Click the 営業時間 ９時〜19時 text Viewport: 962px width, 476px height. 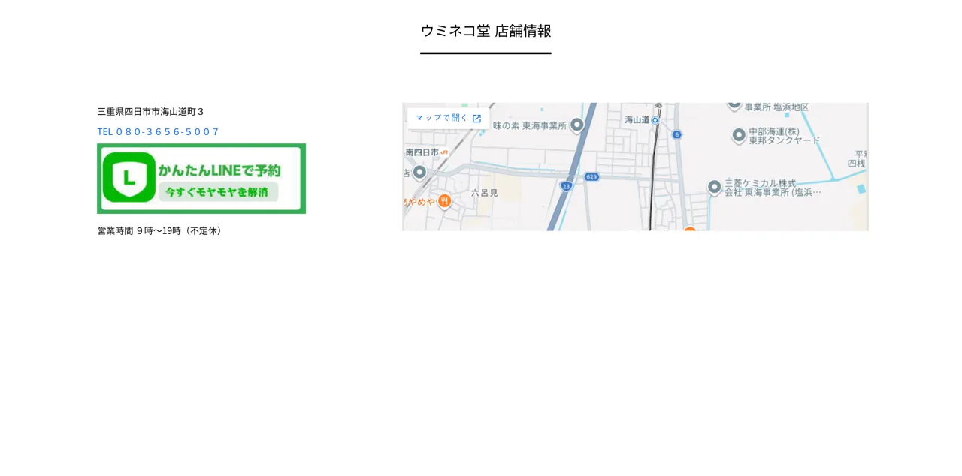point(161,231)
